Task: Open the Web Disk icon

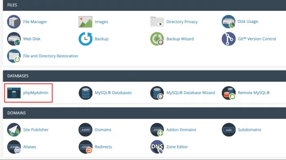Action: [14, 39]
